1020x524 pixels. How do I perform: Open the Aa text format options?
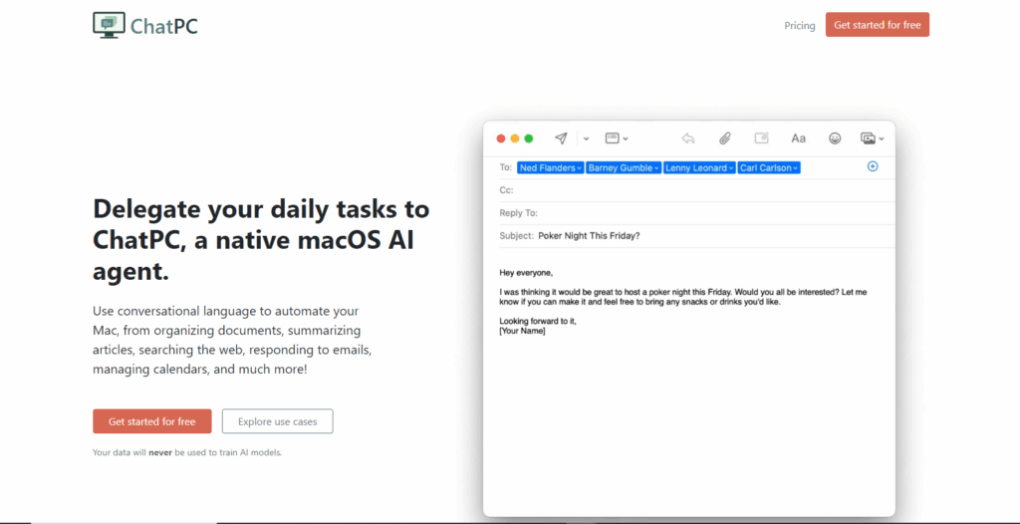pos(798,138)
